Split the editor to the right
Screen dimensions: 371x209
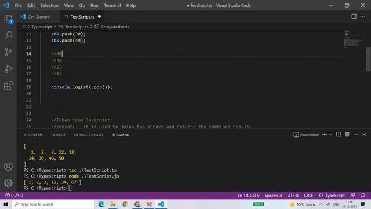point(354,16)
